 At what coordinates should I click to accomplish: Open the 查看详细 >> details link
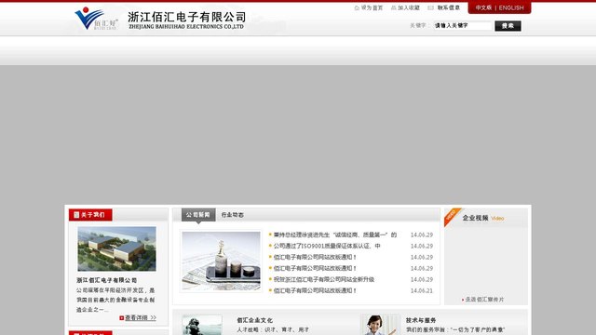click(141, 318)
